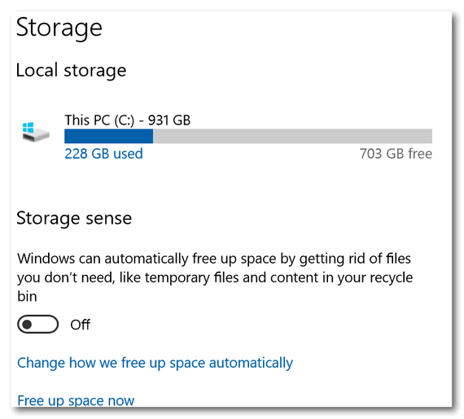The height and width of the screenshot is (419, 464).
Task: Click the Free up space now link
Action: tap(76, 400)
